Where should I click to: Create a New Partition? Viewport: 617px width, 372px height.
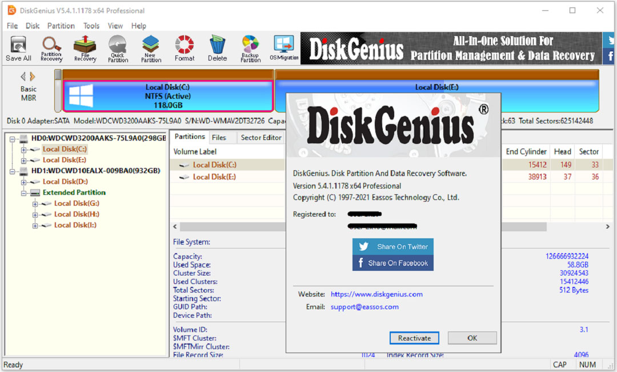tap(151, 49)
